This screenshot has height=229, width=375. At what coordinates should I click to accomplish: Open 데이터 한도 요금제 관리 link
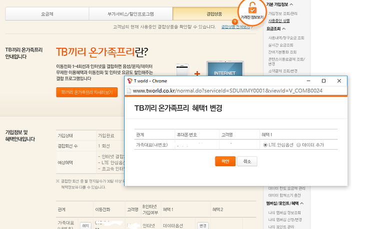coord(287,189)
